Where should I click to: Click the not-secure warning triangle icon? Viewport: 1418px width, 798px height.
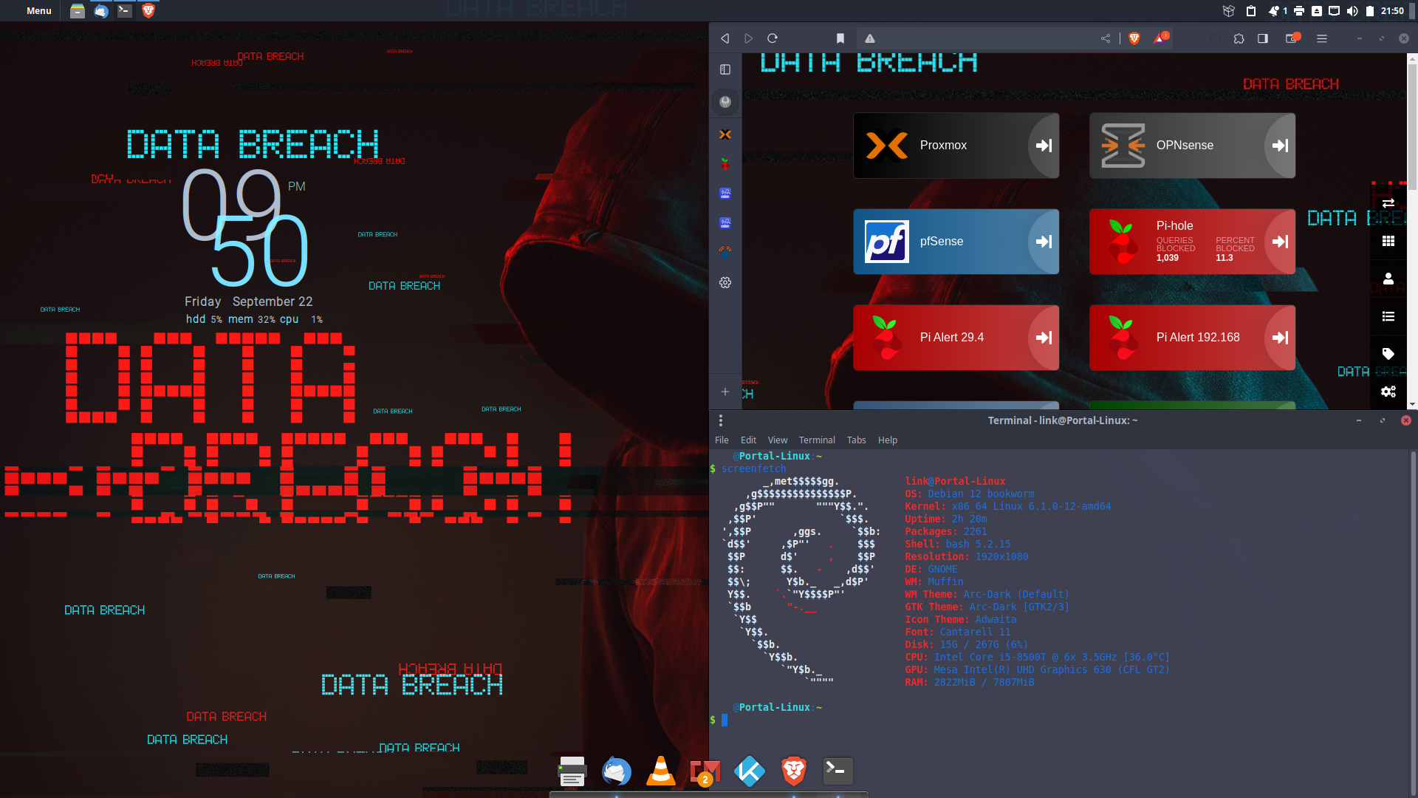(x=870, y=38)
